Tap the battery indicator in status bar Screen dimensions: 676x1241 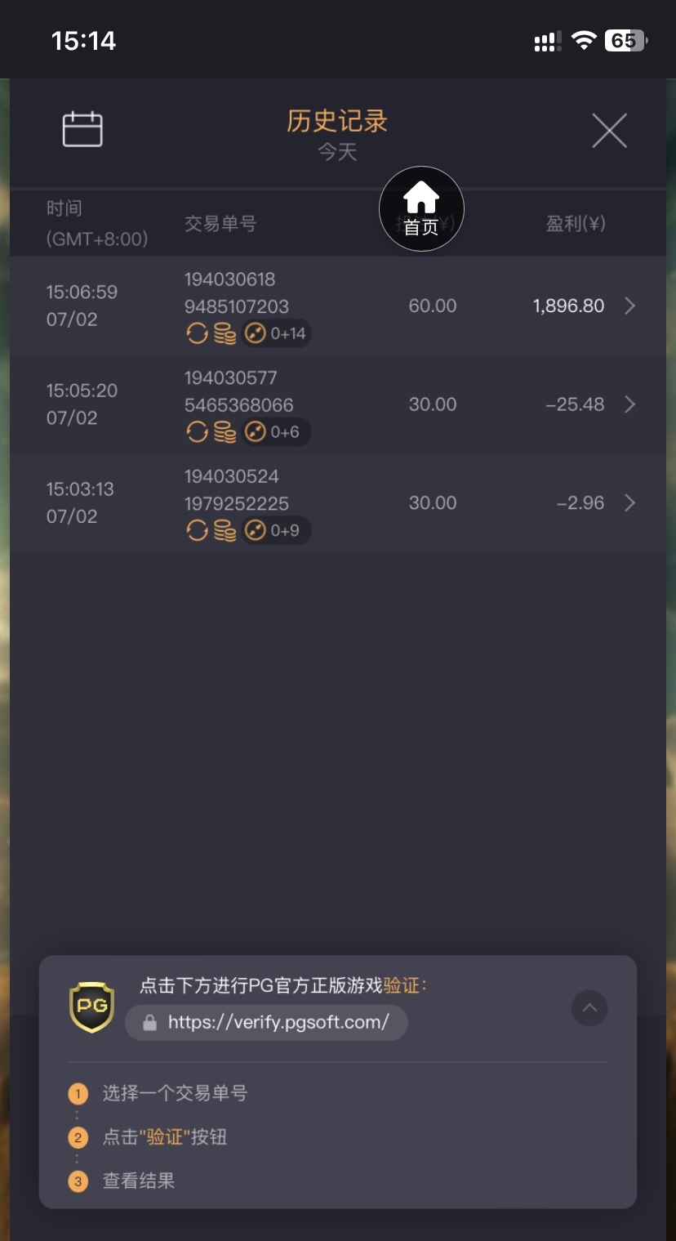click(625, 41)
